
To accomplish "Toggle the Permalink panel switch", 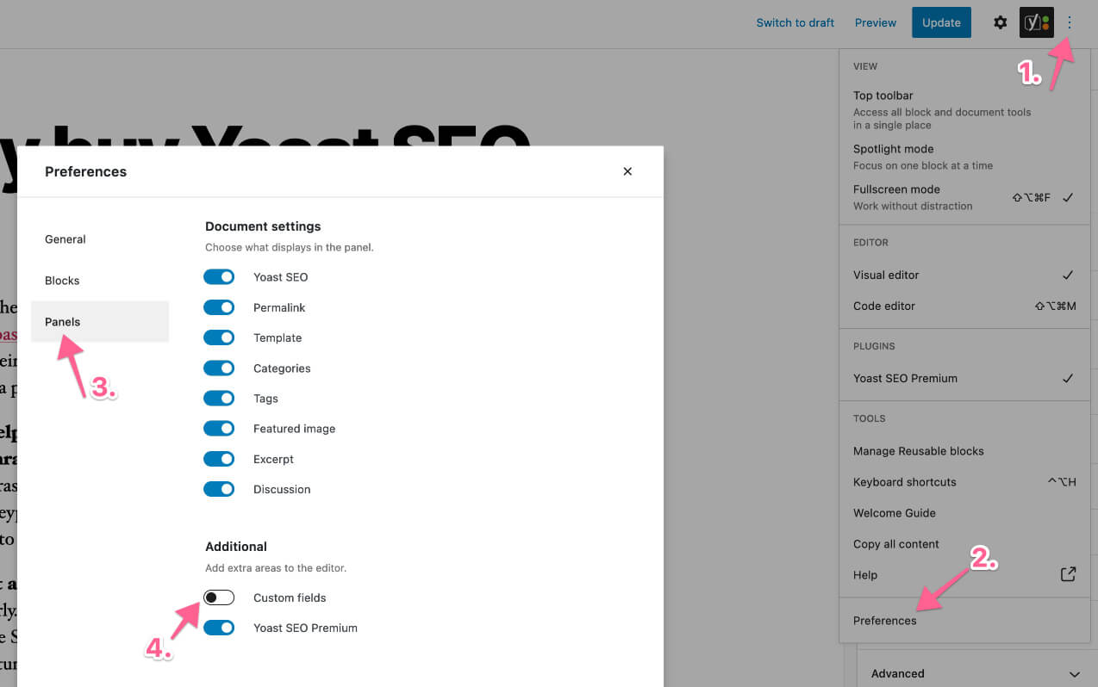I will click(219, 307).
